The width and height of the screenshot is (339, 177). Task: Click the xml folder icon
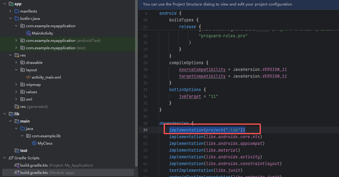tap(22, 99)
